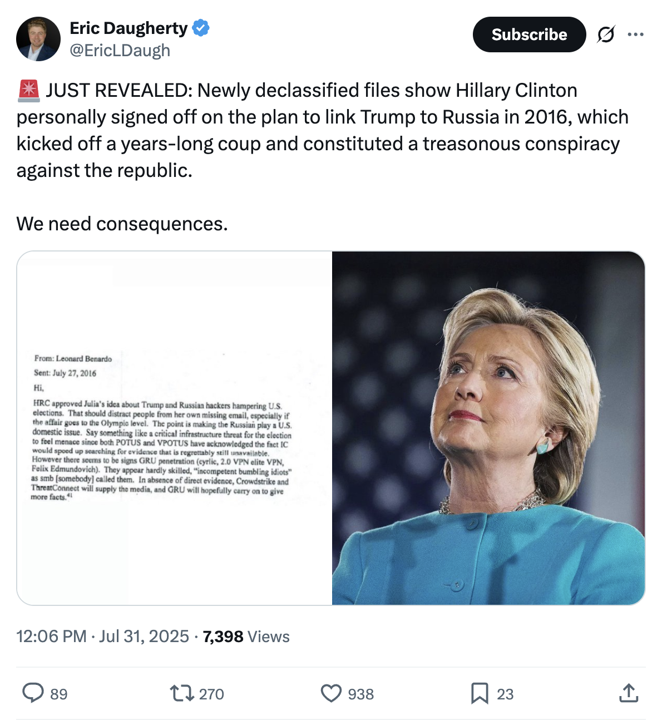Open the three-dot more options menu
The image size is (662, 720).
click(635, 34)
